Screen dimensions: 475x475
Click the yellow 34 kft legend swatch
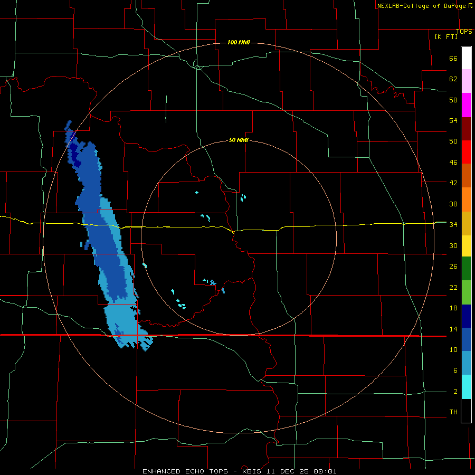point(466,245)
